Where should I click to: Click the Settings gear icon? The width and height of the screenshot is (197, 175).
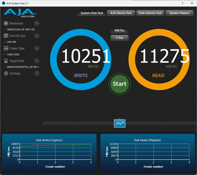coord(6,73)
